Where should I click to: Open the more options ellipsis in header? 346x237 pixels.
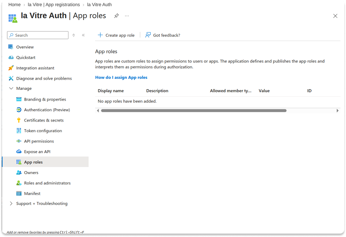point(127,16)
